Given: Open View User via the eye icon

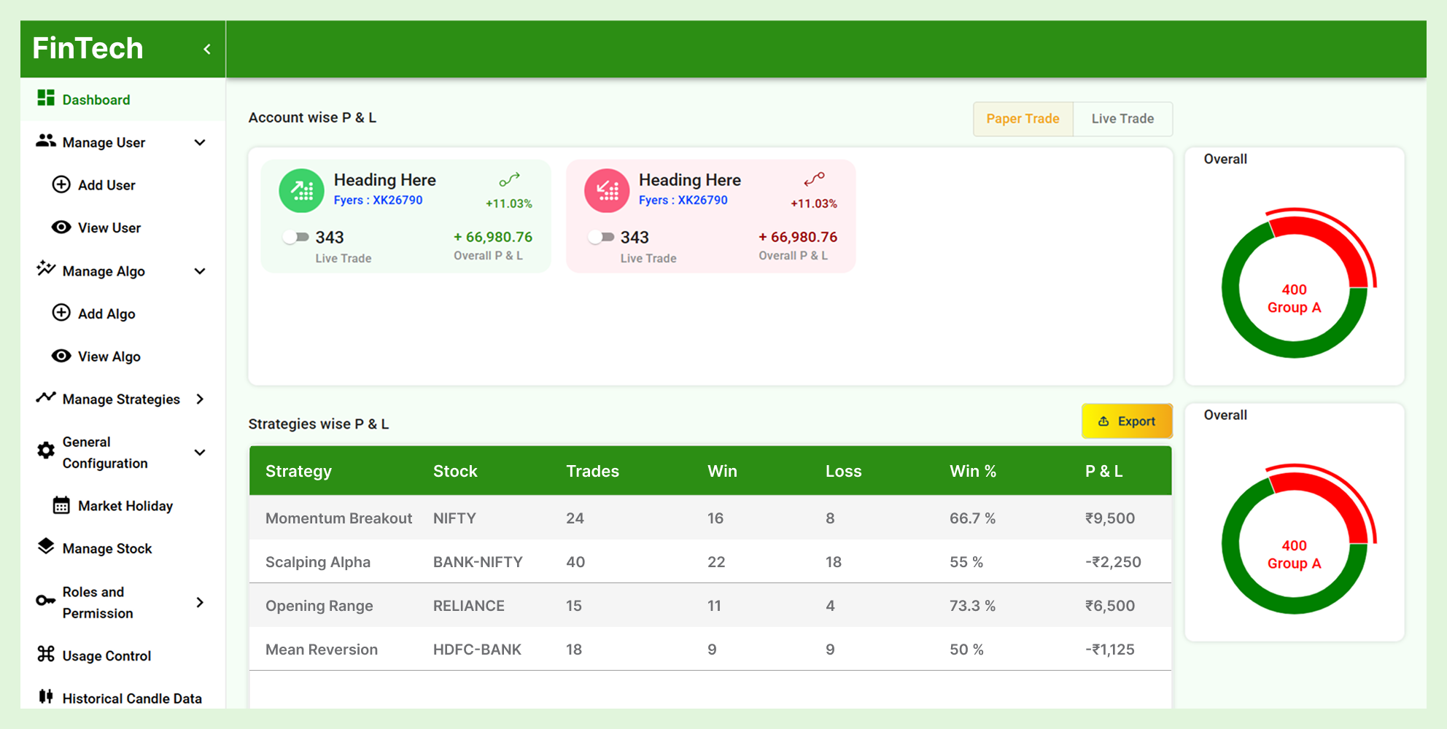Looking at the screenshot, I should pos(61,227).
